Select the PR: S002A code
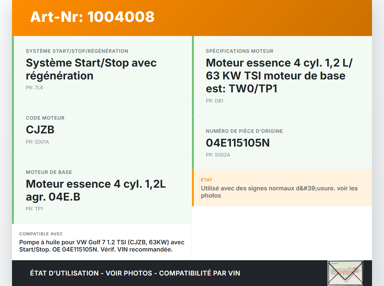384x286 pixels. (x=218, y=155)
